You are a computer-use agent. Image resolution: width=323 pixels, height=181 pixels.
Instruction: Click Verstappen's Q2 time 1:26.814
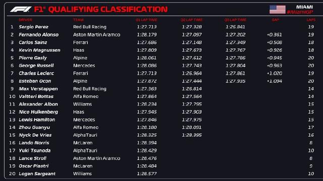click(192, 89)
